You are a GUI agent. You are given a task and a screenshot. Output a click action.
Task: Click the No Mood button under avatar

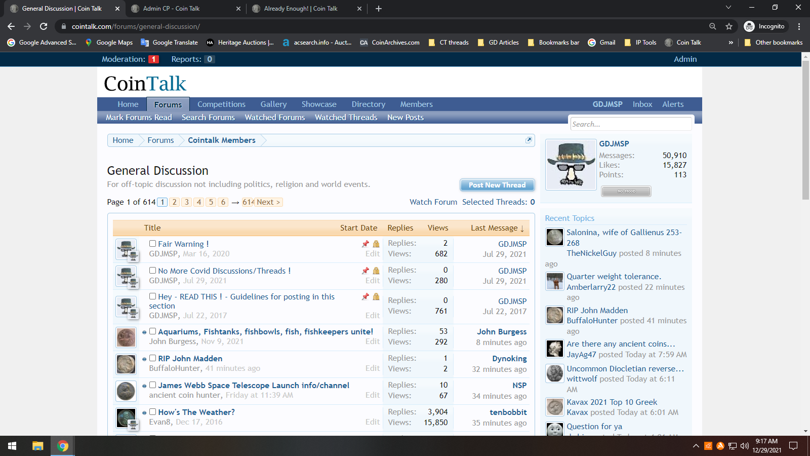coord(626,191)
